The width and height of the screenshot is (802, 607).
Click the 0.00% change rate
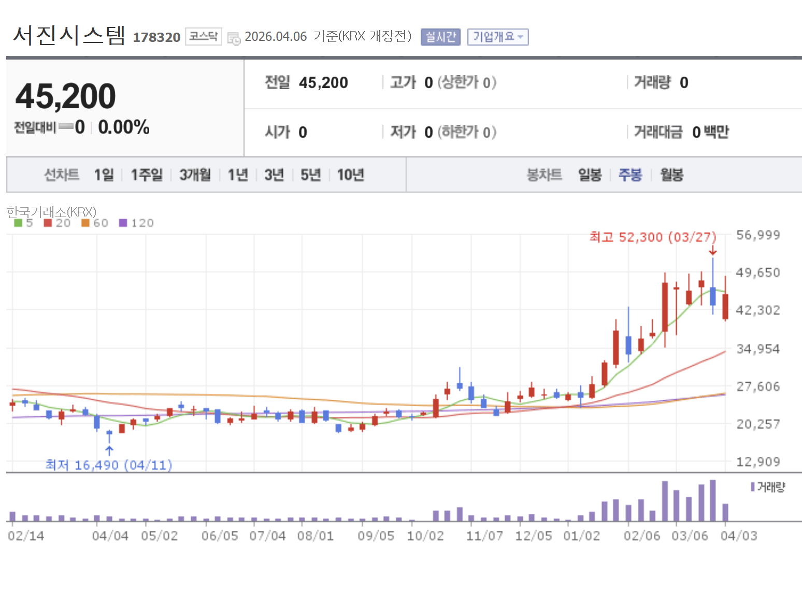(x=124, y=127)
